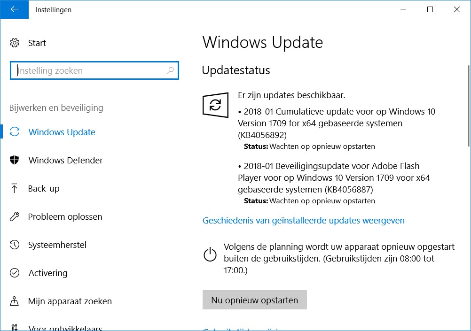471x331 pixels.
Task: Click the search magnifier icon
Action: tap(170, 71)
